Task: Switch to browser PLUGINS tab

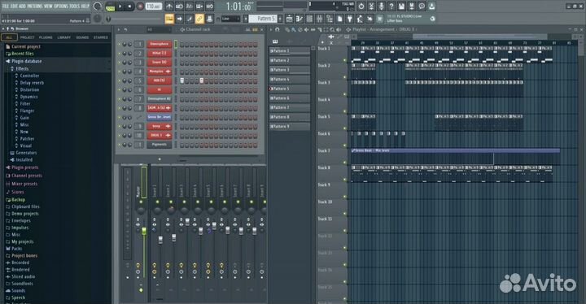Action: (46, 37)
